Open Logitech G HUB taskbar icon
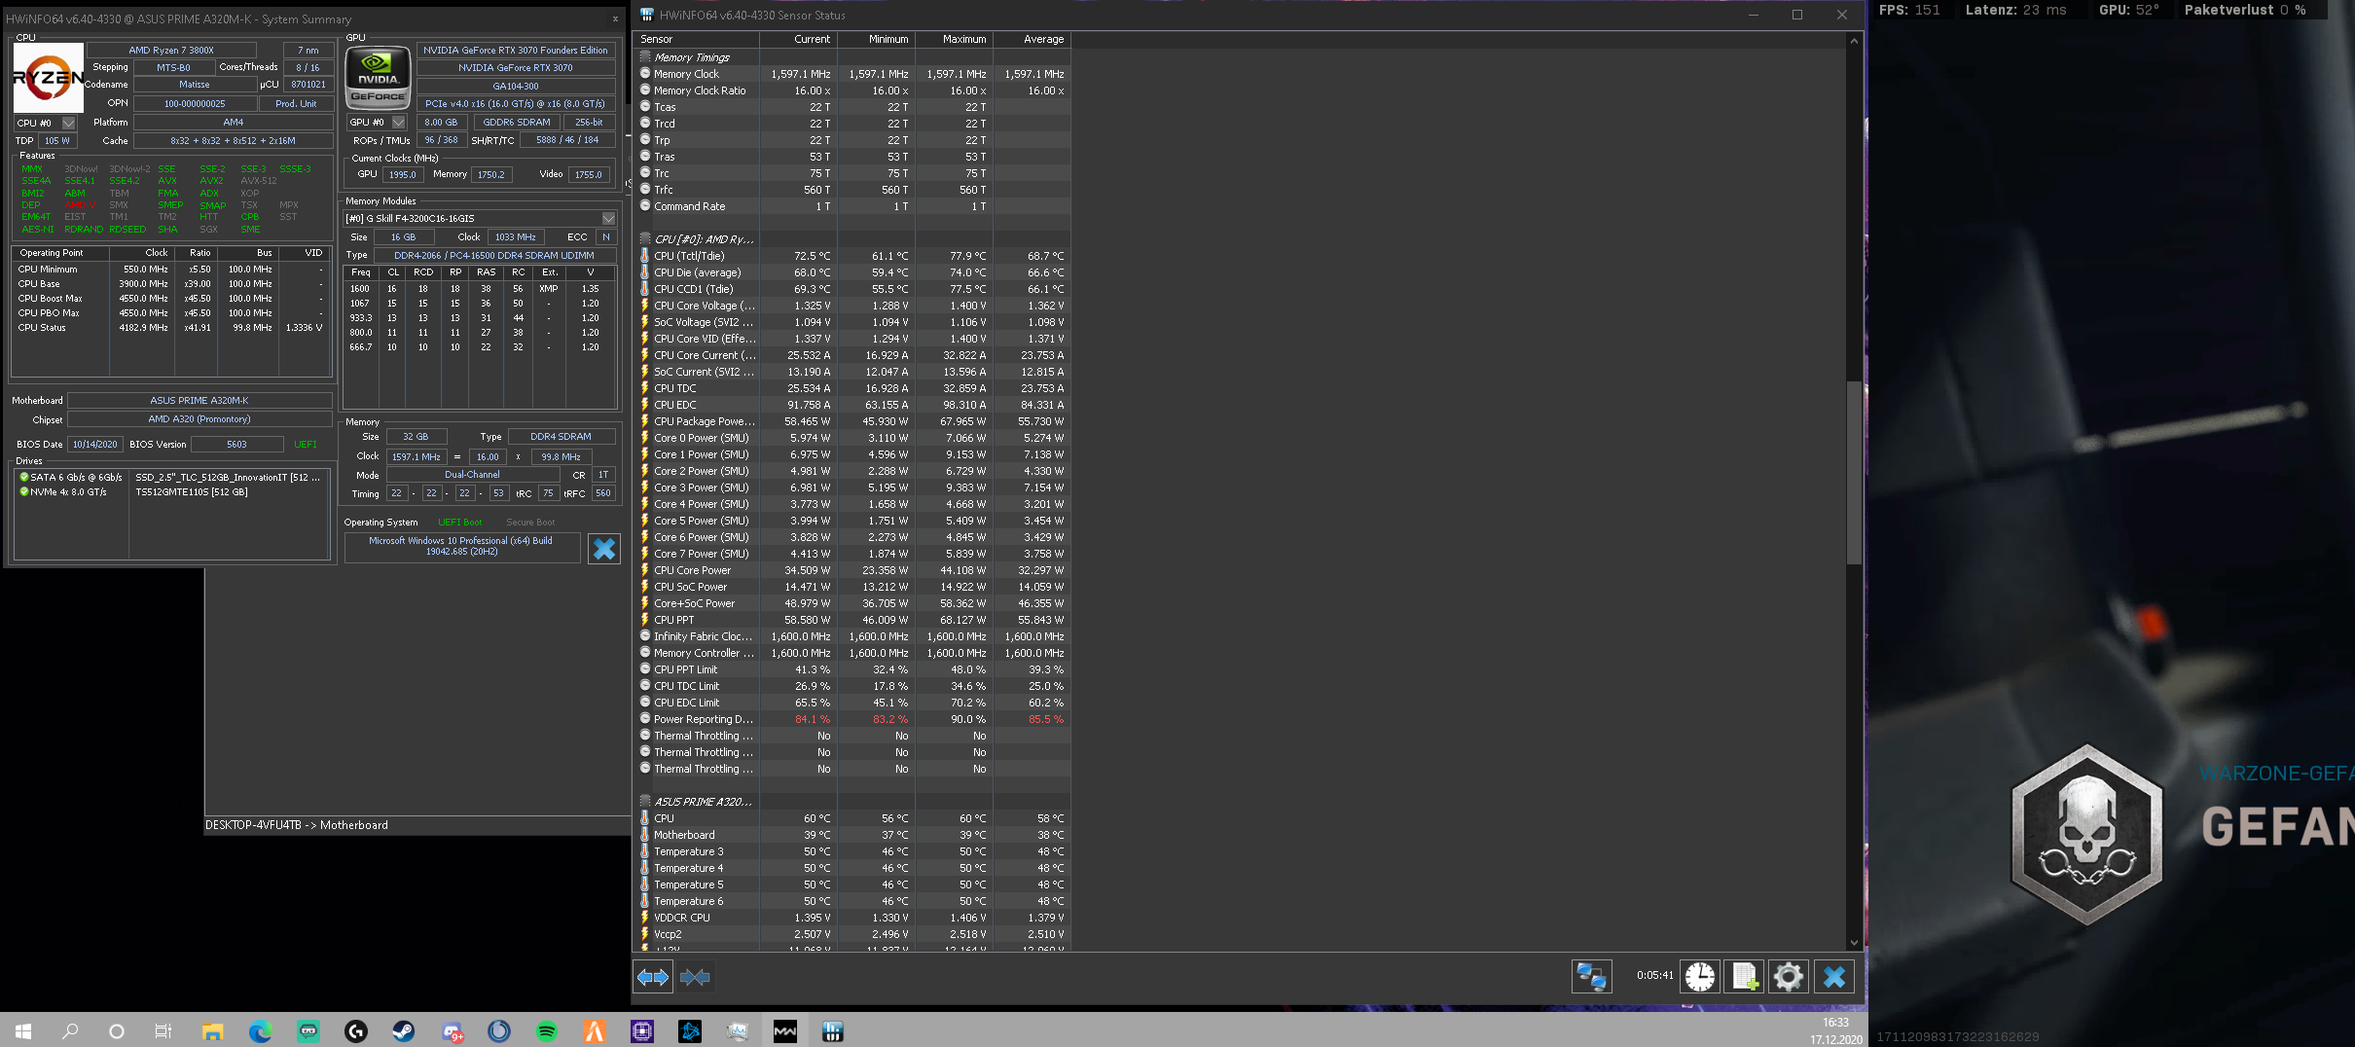The image size is (2355, 1047). [356, 1031]
